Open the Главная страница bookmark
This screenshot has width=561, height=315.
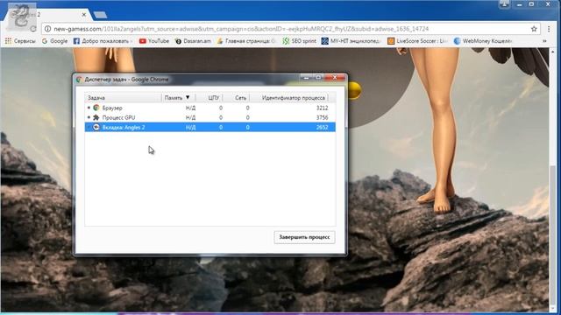click(246, 41)
